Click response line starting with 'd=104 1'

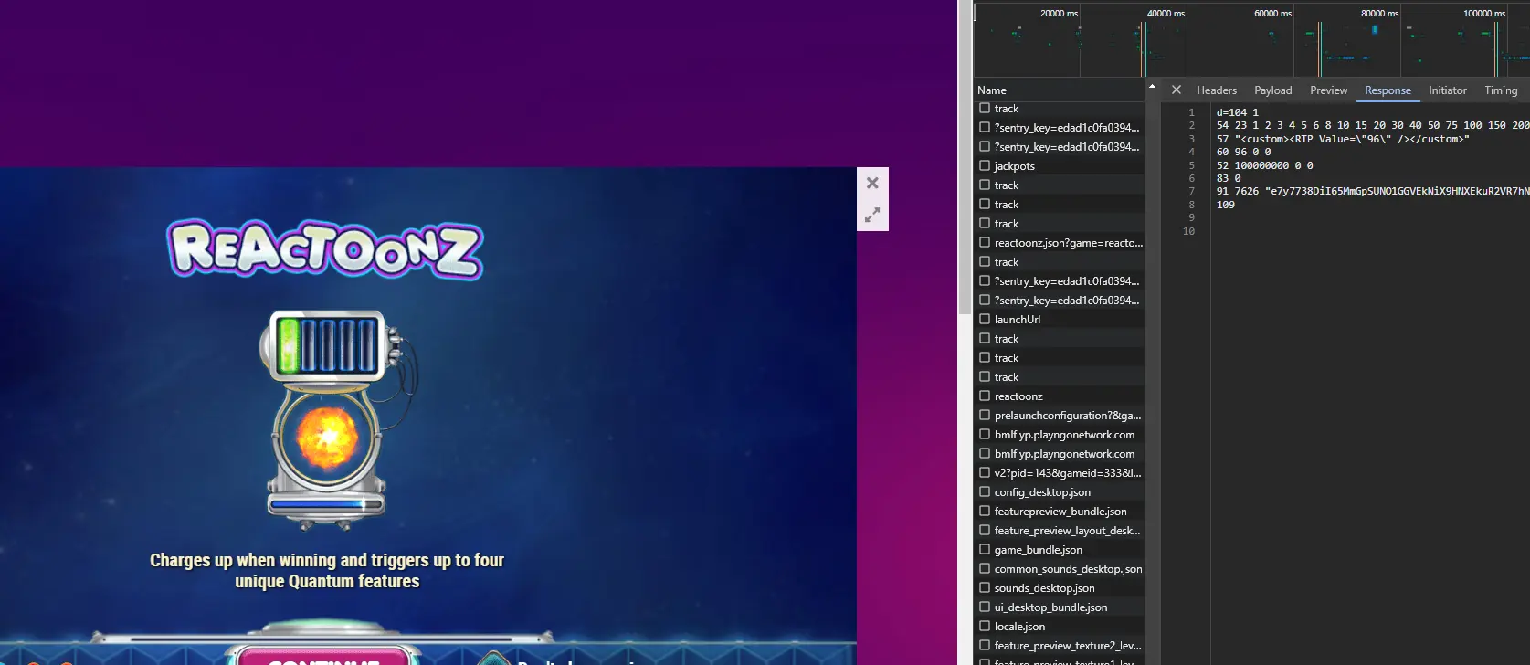pyautogui.click(x=1237, y=112)
